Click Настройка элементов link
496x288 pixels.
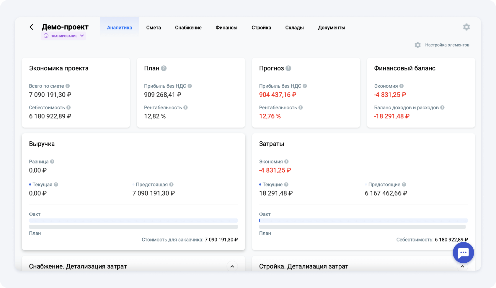pos(447,45)
